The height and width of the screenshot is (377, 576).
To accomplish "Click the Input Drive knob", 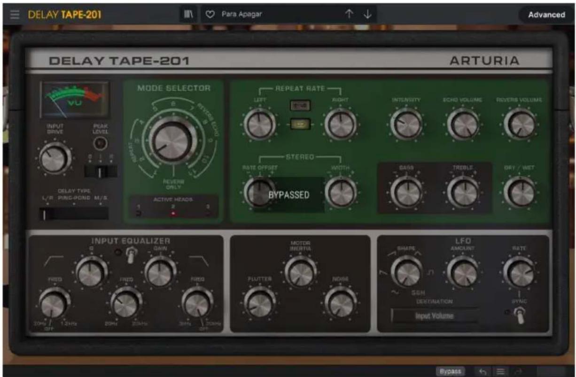I will pyautogui.click(x=55, y=159).
